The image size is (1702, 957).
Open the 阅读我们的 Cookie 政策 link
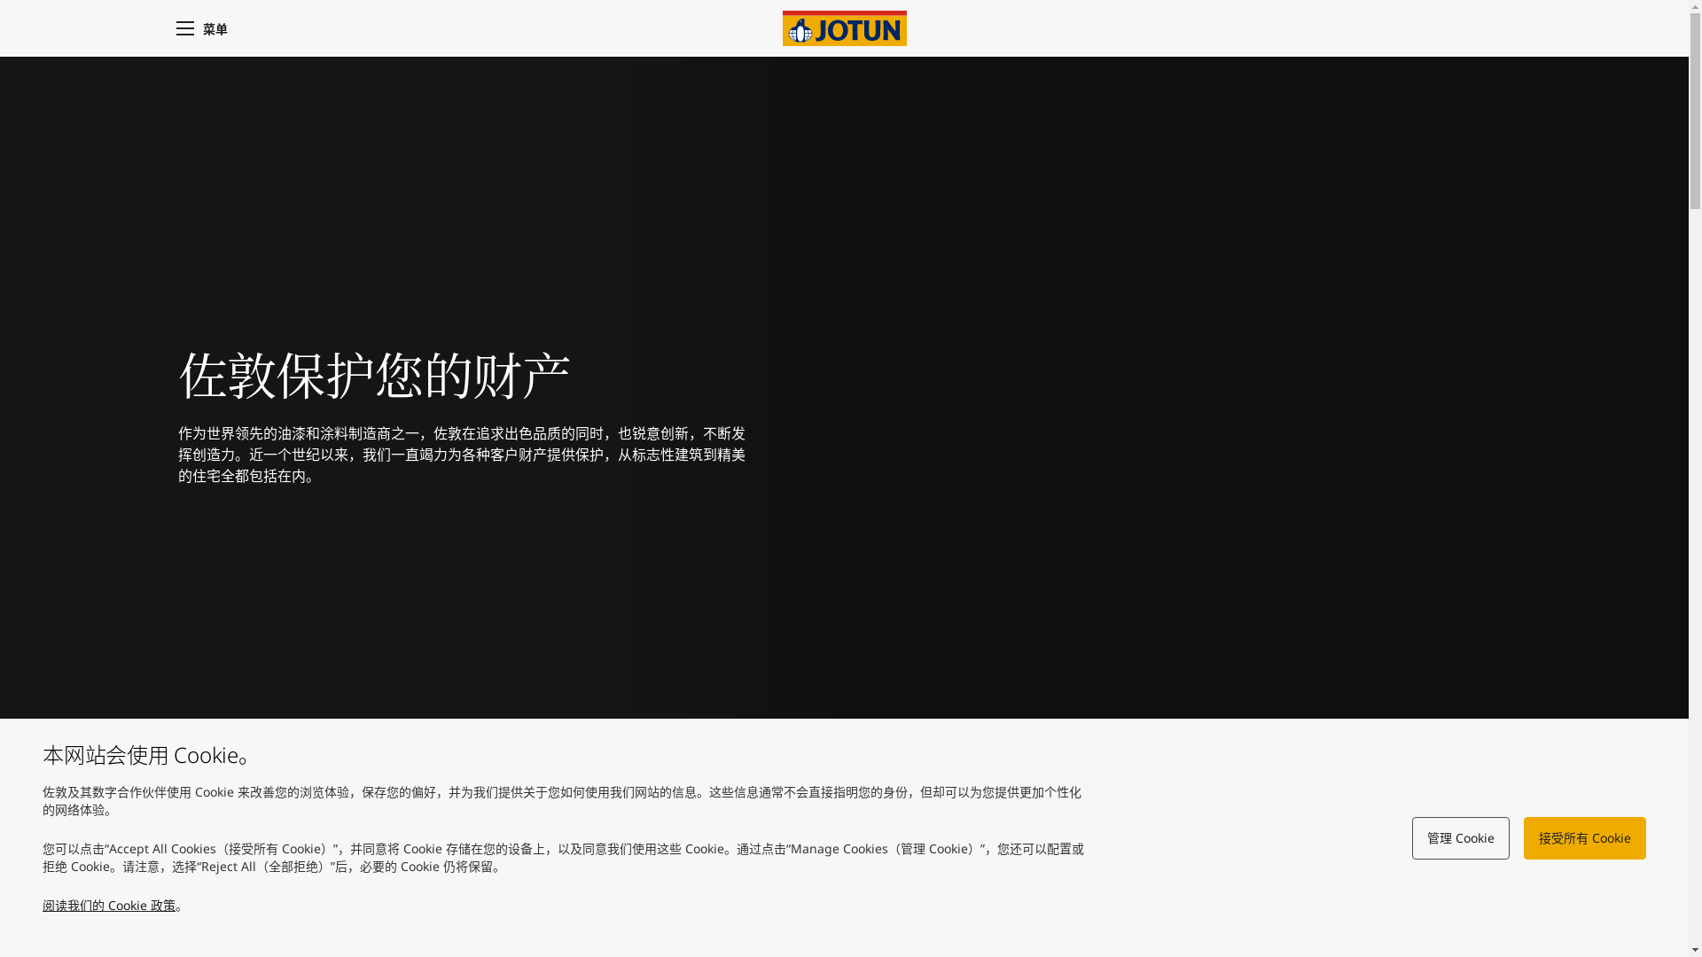pos(109,906)
